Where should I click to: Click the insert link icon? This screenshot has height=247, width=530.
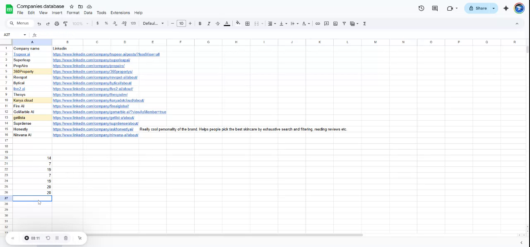point(318,24)
